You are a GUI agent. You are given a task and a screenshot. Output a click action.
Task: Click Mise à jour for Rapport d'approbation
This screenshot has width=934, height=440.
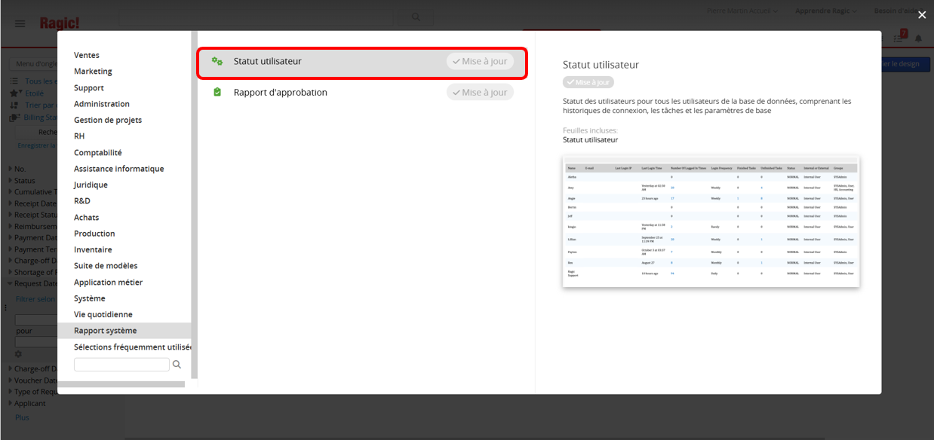(480, 92)
